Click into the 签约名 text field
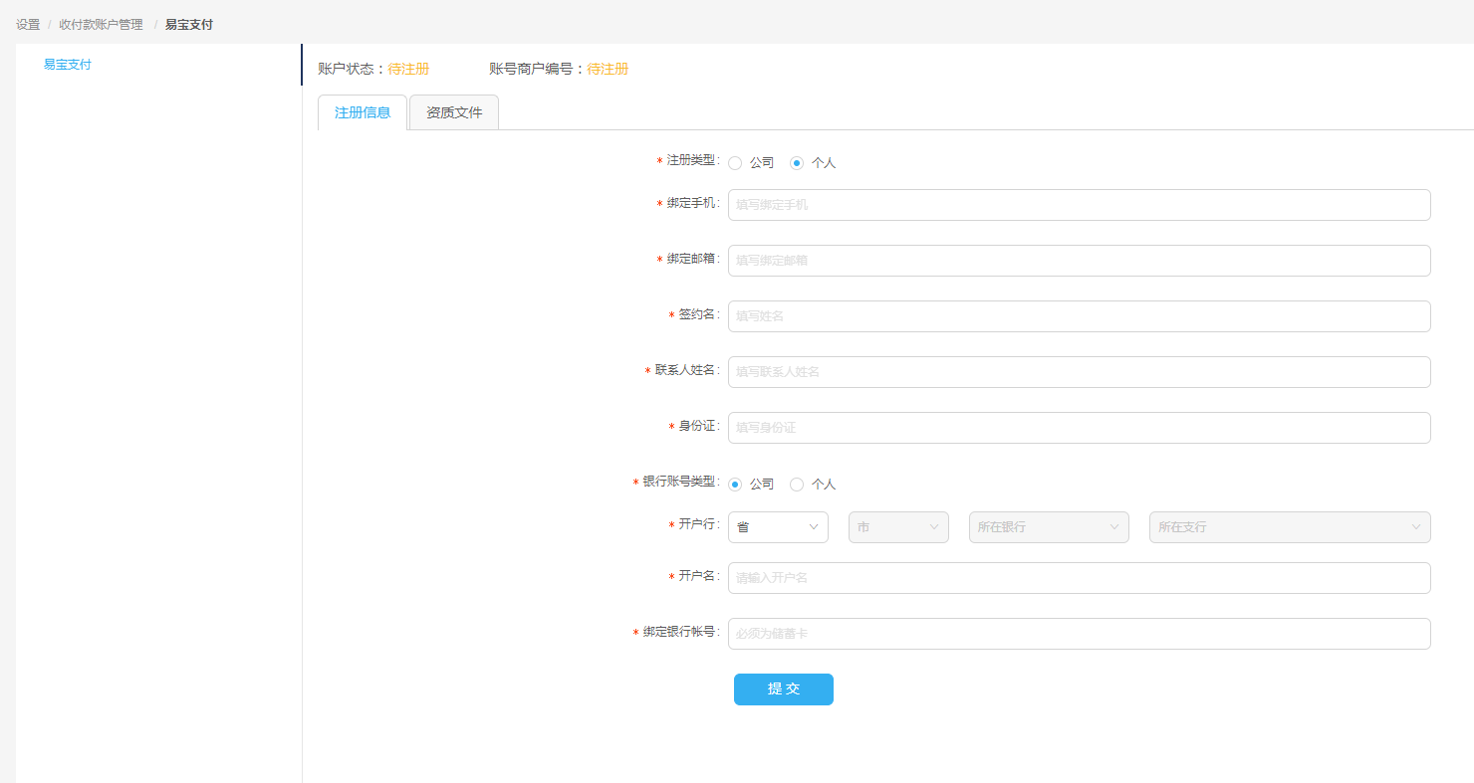The width and height of the screenshot is (1474, 783). point(1079,316)
